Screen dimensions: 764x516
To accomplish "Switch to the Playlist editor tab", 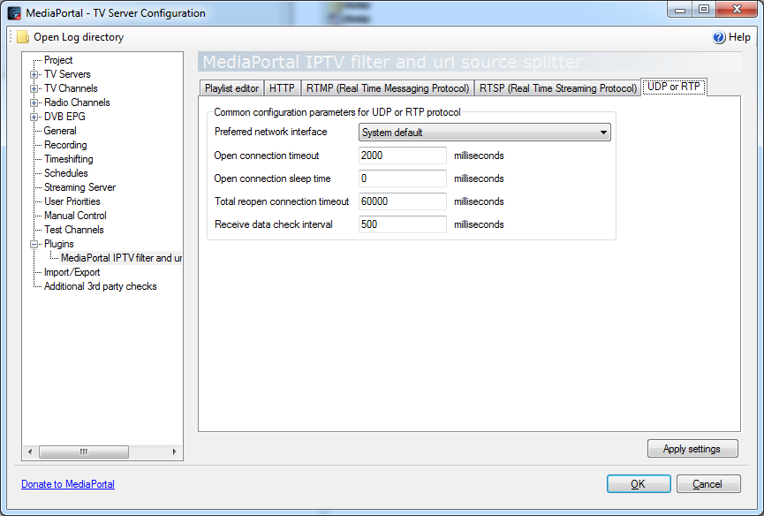I will 231,88.
